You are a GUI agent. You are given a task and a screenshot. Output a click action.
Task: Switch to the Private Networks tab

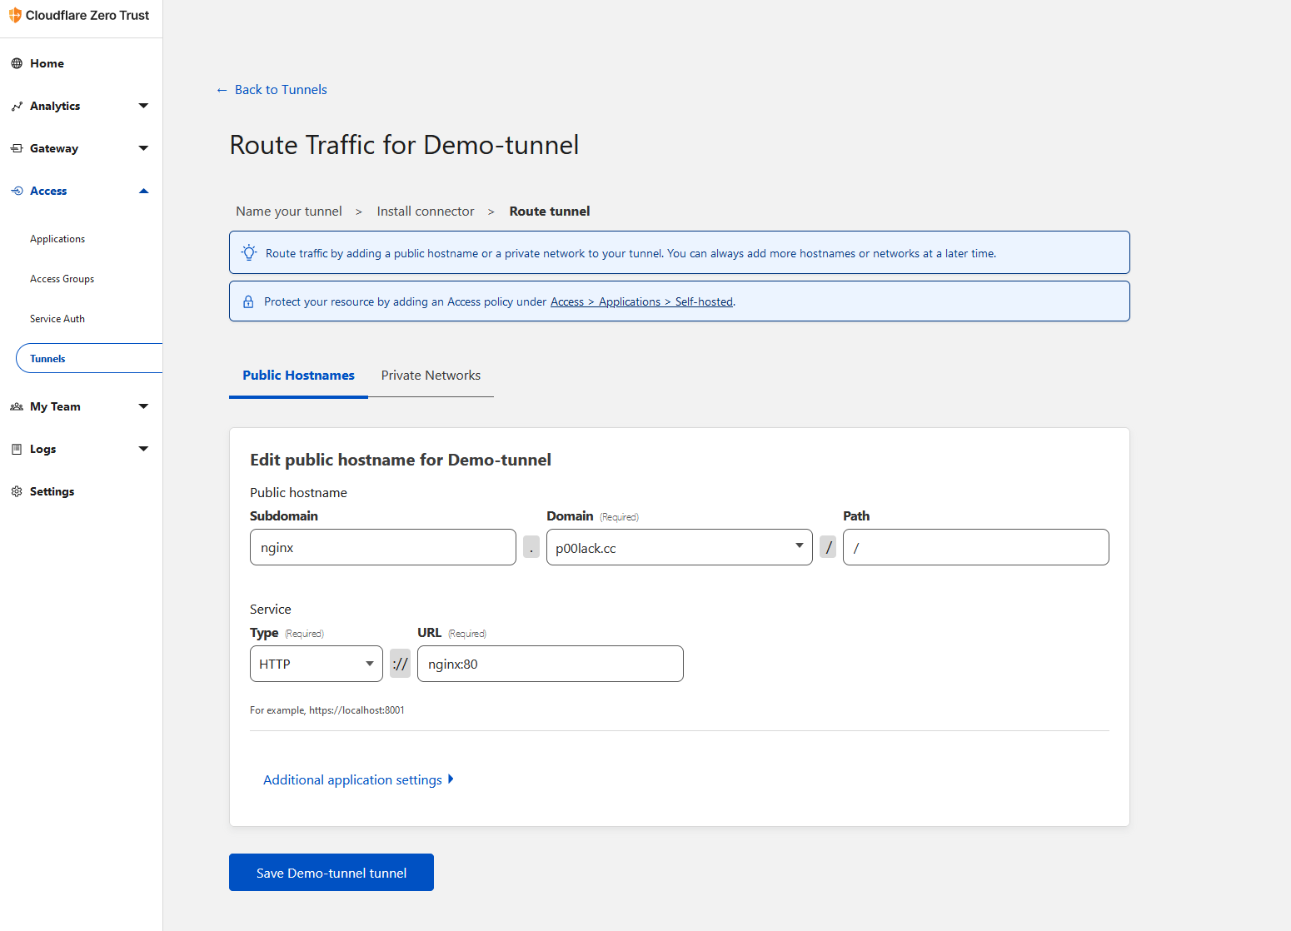point(431,376)
